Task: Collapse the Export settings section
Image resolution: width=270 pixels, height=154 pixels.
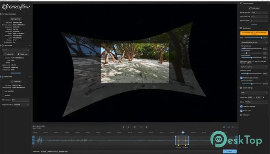Action: point(268,88)
